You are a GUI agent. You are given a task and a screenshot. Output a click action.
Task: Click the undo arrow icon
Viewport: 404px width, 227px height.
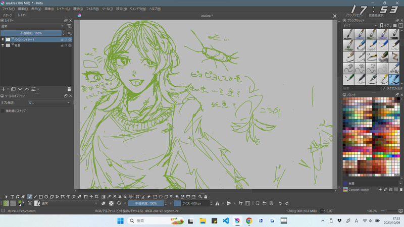point(279,203)
